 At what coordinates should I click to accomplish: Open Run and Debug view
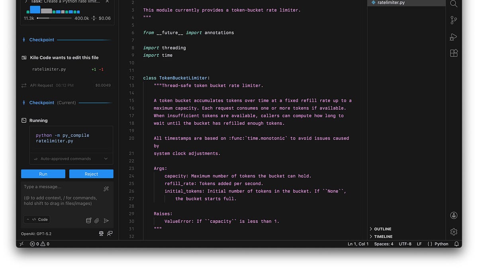pos(453,37)
